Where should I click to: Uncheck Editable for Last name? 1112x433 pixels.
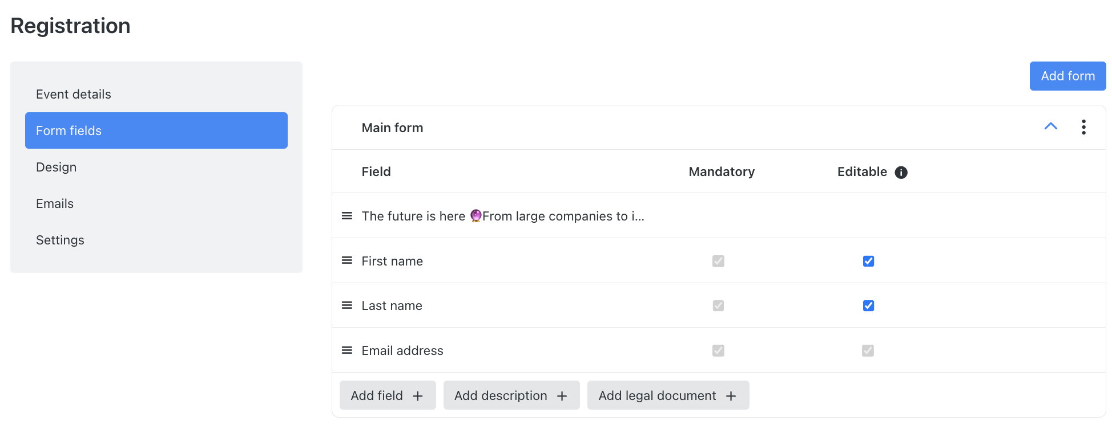click(x=868, y=306)
